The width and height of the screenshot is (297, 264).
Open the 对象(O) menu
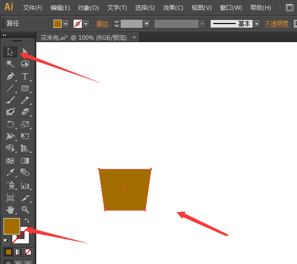88,8
